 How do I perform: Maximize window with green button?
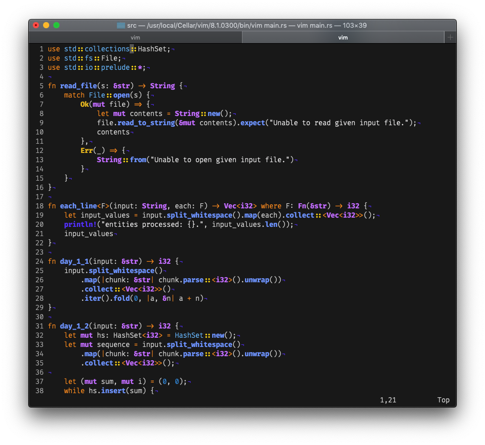coord(56,25)
